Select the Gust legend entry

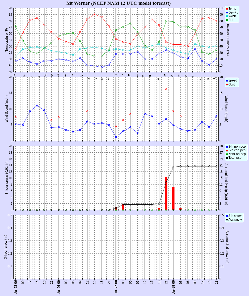[230, 84]
